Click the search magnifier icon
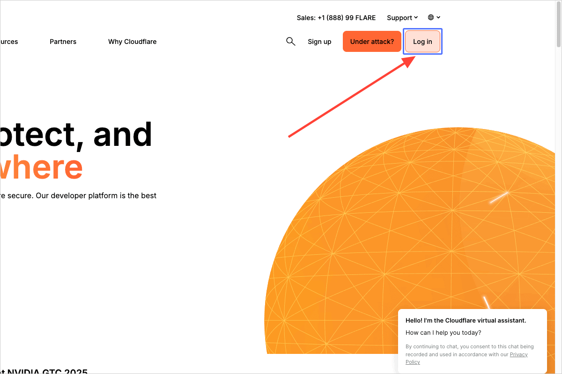Image resolution: width=562 pixels, height=374 pixels. [290, 42]
